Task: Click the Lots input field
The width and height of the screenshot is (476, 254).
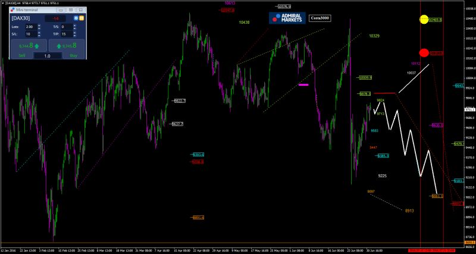Action: pyautogui.click(x=30, y=27)
